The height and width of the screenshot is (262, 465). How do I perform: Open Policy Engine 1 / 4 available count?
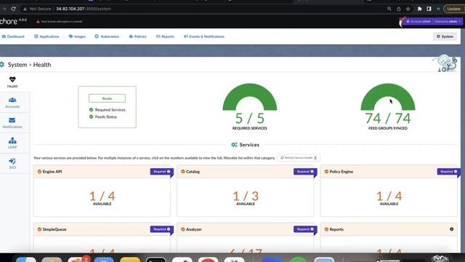point(389,196)
